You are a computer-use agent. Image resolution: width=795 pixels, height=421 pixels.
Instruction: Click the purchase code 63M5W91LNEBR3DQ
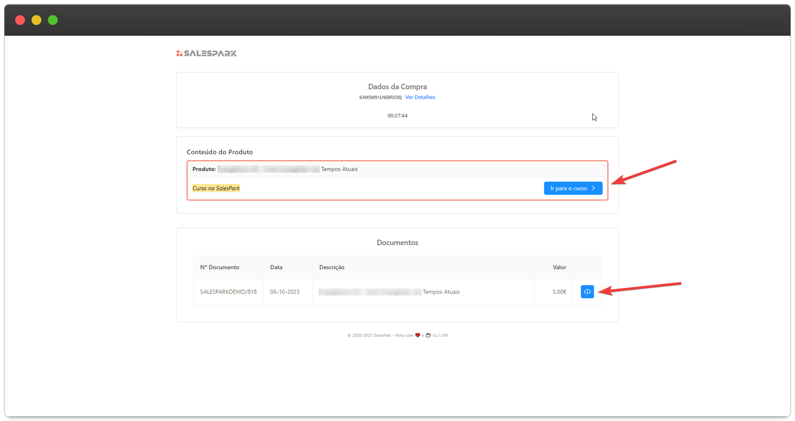(x=380, y=97)
